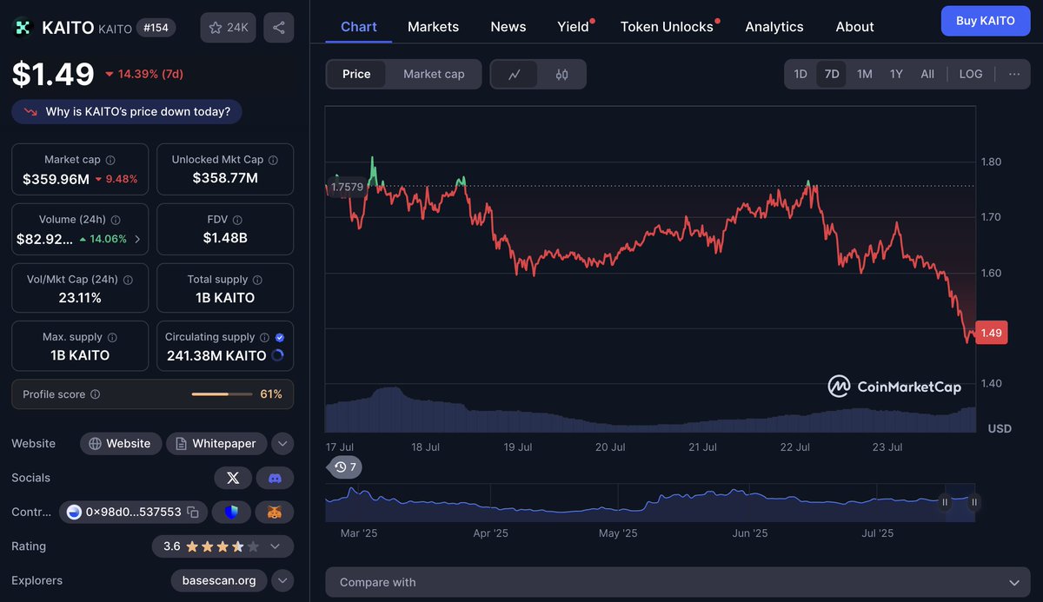Open the share icon next to watchlist
Viewport: 1043px width, 602px height.
tap(278, 28)
